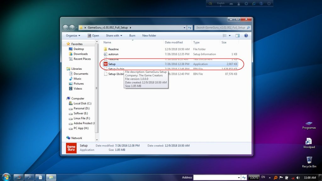This screenshot has width=322, height=181.
Task: Open the taskbar Address dropdown arrow
Action: click(239, 178)
